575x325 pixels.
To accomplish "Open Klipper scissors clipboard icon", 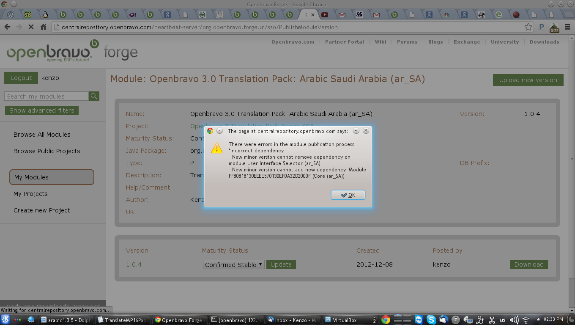I will (x=492, y=320).
